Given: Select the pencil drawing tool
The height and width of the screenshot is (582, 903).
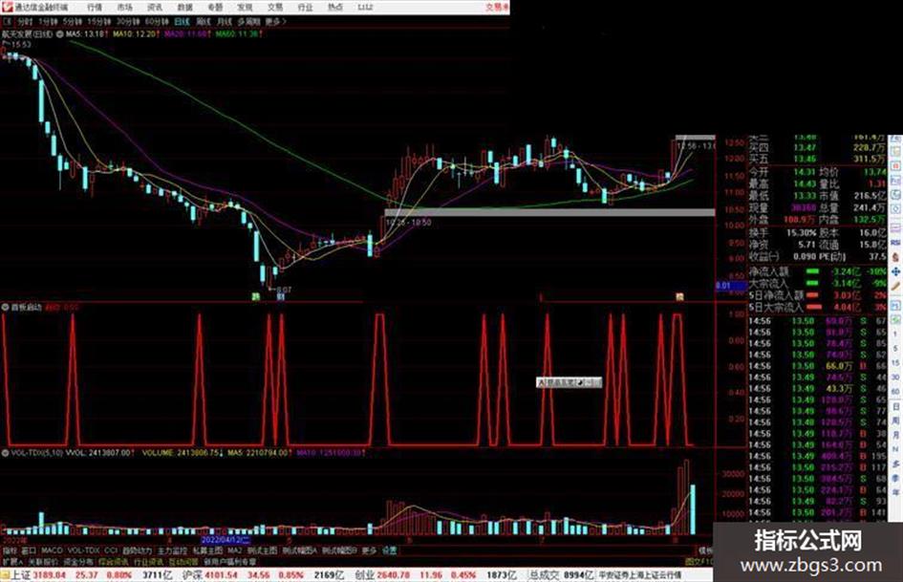Looking at the screenshot, I should coord(895,286).
